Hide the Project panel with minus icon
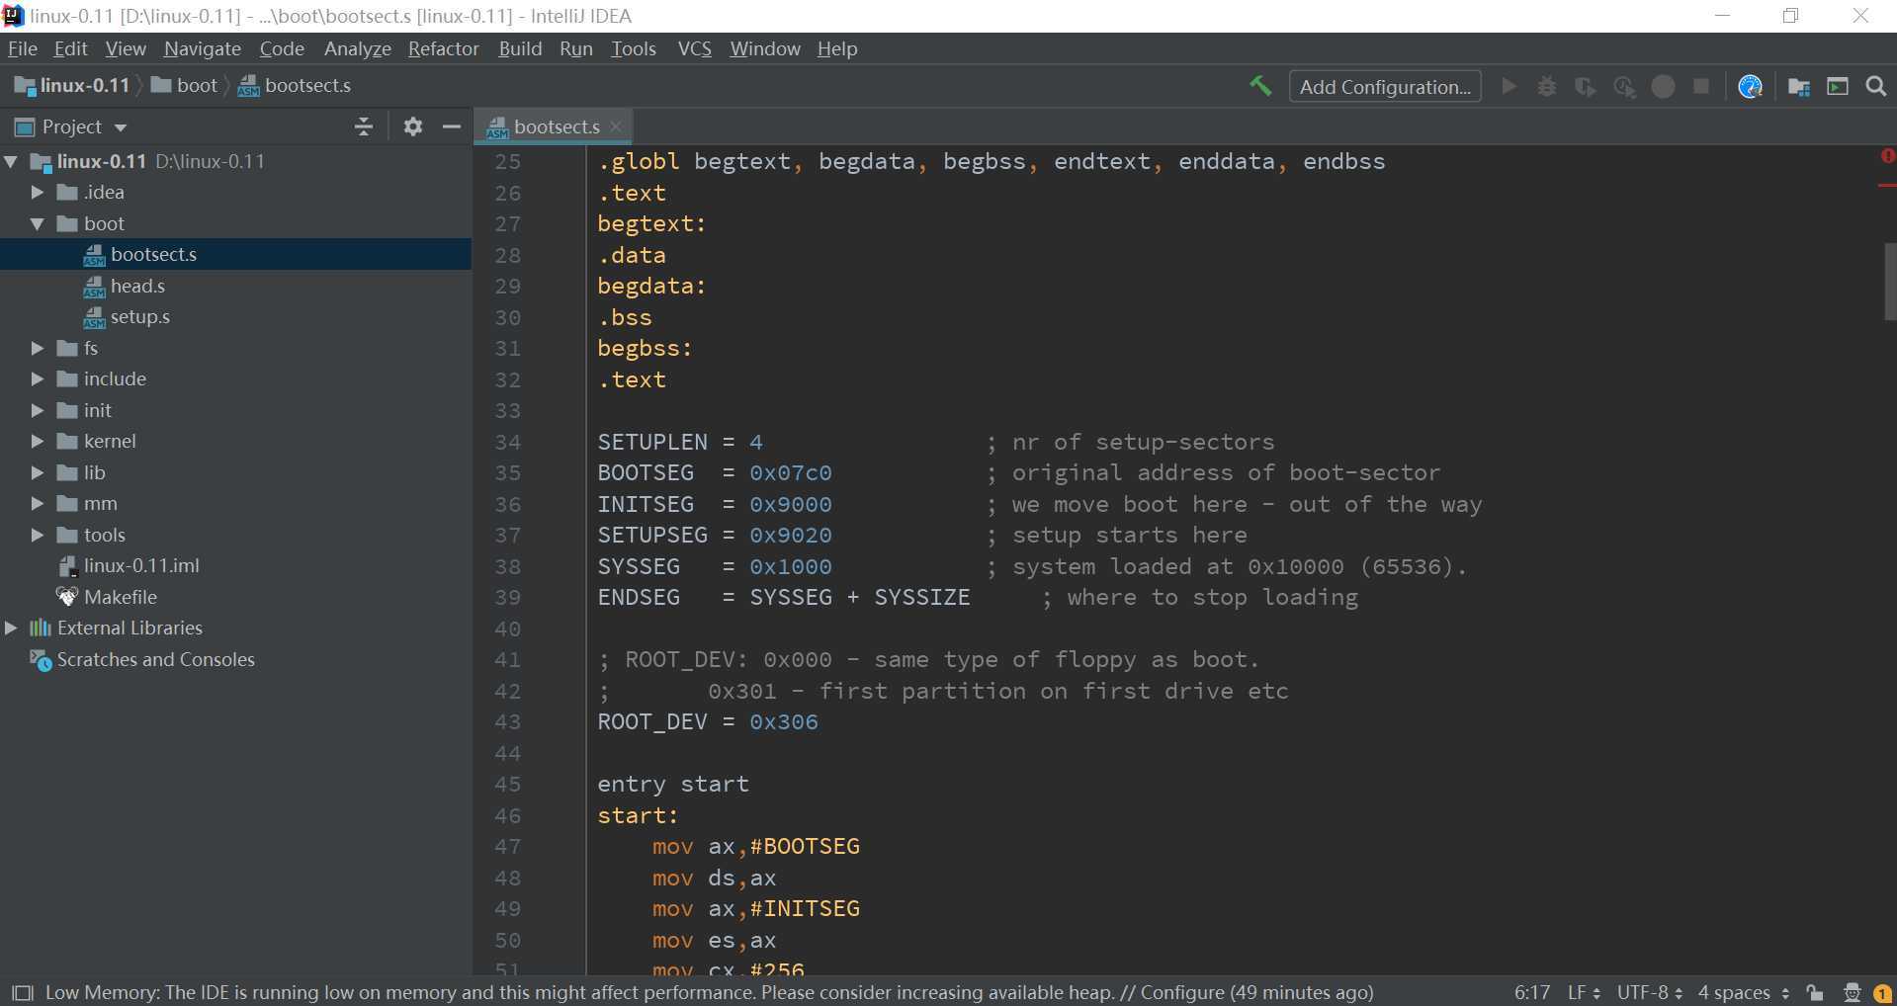Viewport: 1897px width, 1006px height. (x=452, y=126)
